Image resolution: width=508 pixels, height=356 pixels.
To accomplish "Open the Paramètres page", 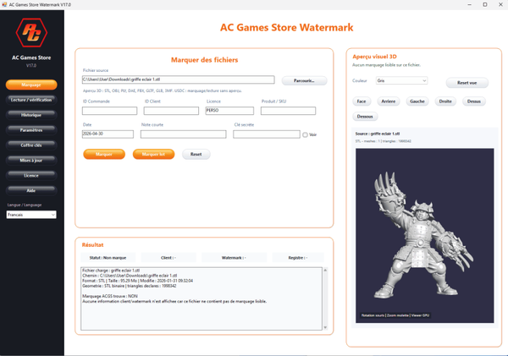I will [31, 130].
